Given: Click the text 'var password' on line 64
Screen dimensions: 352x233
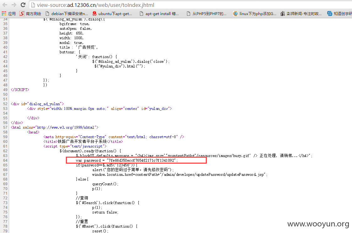Looking at the screenshot, I should (88, 160).
